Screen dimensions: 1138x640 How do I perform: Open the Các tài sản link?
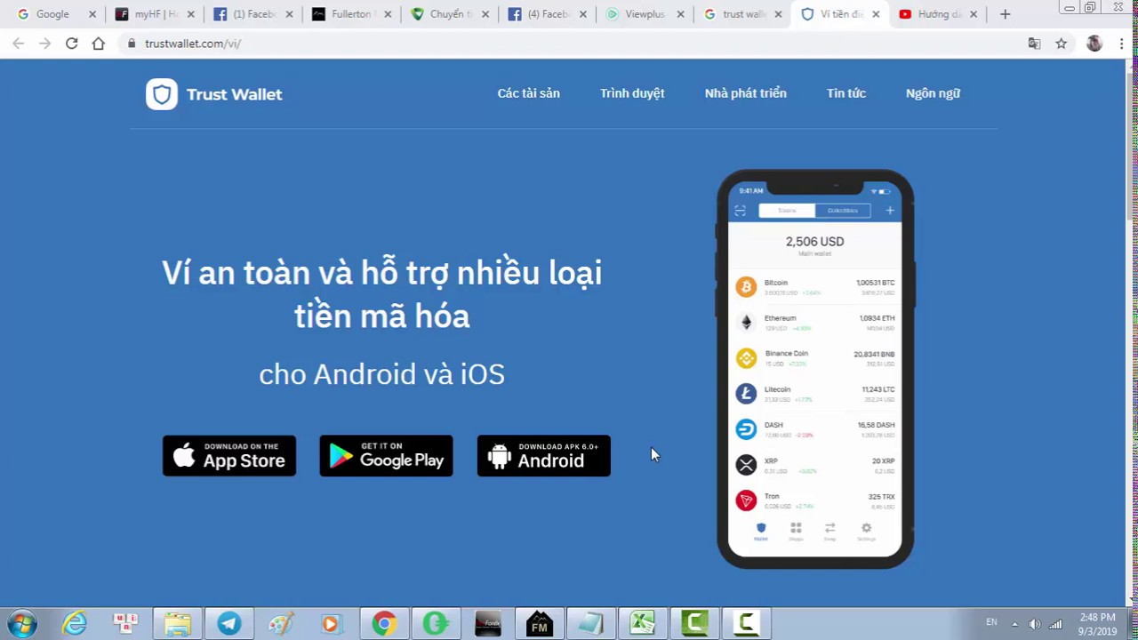(528, 93)
